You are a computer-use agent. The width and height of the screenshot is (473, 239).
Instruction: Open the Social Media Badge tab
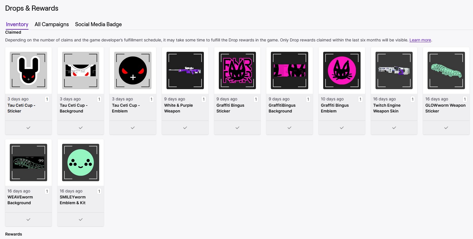pos(98,24)
